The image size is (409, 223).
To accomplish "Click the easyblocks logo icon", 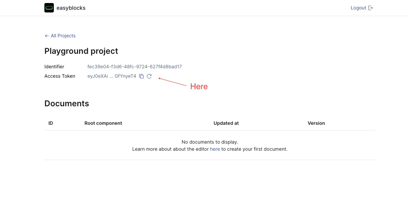I will tap(49, 8).
